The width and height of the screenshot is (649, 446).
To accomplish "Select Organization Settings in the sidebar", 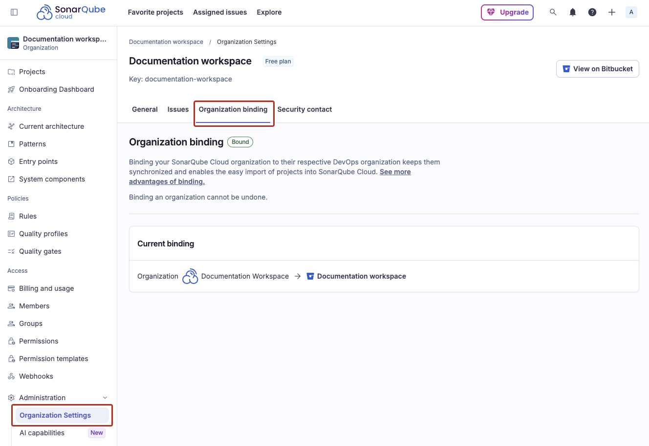I will 62,415.
